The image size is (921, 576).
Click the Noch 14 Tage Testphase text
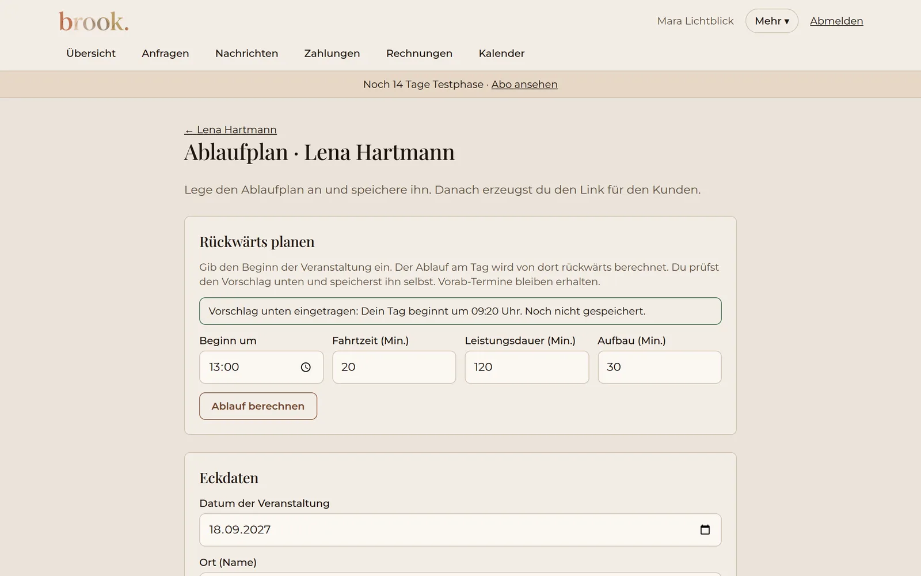pos(423,85)
